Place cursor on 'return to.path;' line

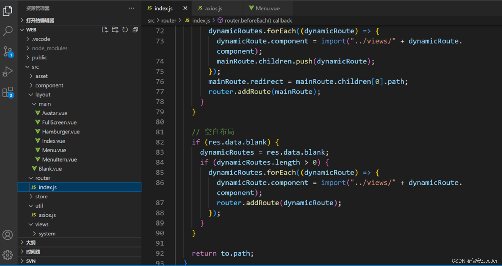[x=222, y=253]
